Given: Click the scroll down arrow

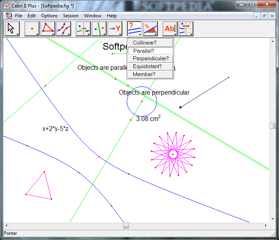Looking at the screenshot, I should pos(273,219).
